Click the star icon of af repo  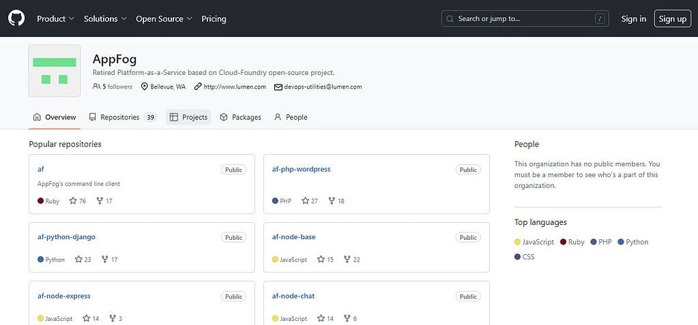point(73,201)
